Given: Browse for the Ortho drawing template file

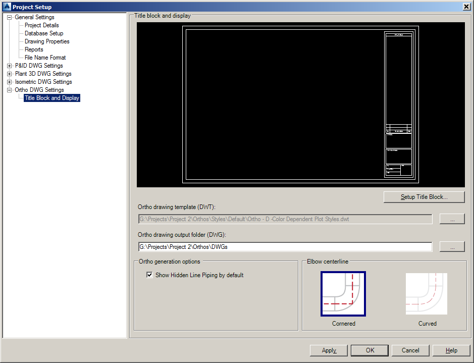Looking at the screenshot, I should pos(452,219).
